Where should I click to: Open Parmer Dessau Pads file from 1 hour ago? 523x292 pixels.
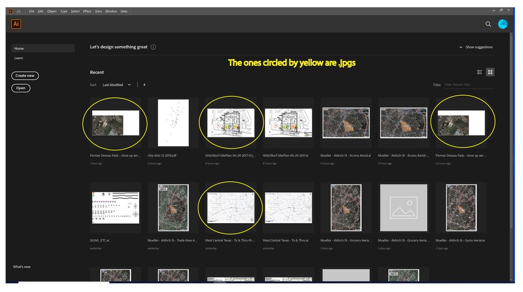[115, 123]
